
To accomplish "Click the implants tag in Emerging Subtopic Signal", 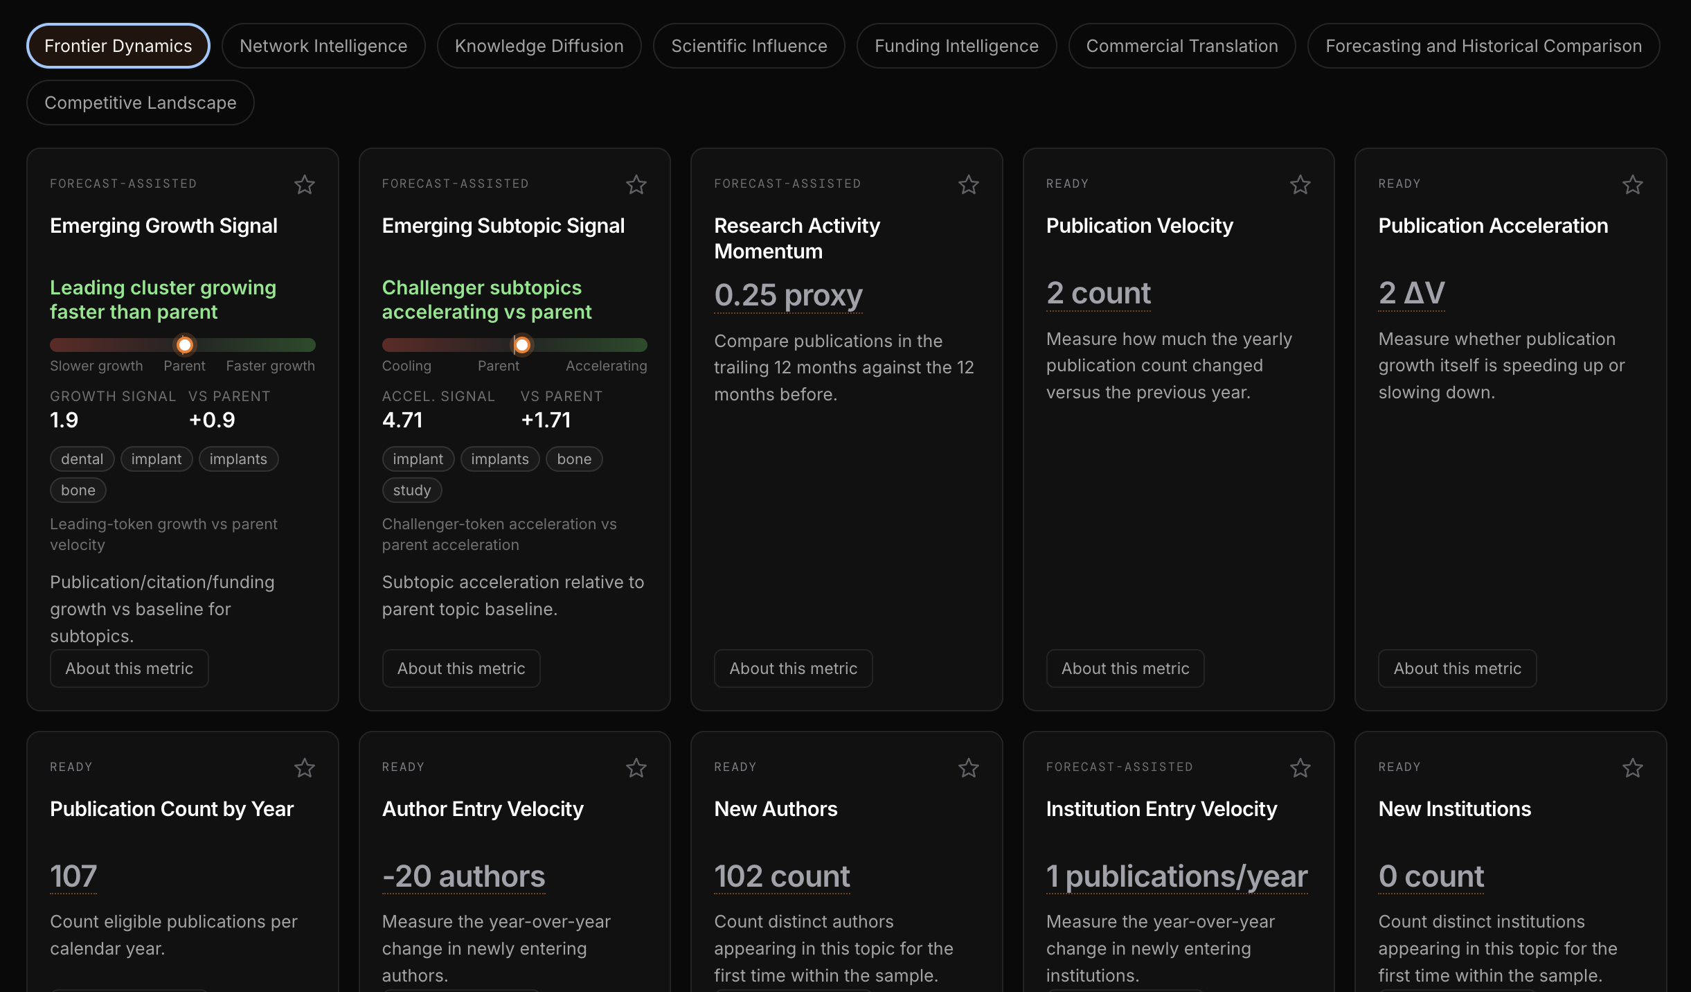I will pyautogui.click(x=500, y=459).
